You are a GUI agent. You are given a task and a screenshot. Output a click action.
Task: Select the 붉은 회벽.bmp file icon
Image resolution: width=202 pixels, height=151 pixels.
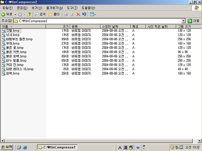click(3, 56)
